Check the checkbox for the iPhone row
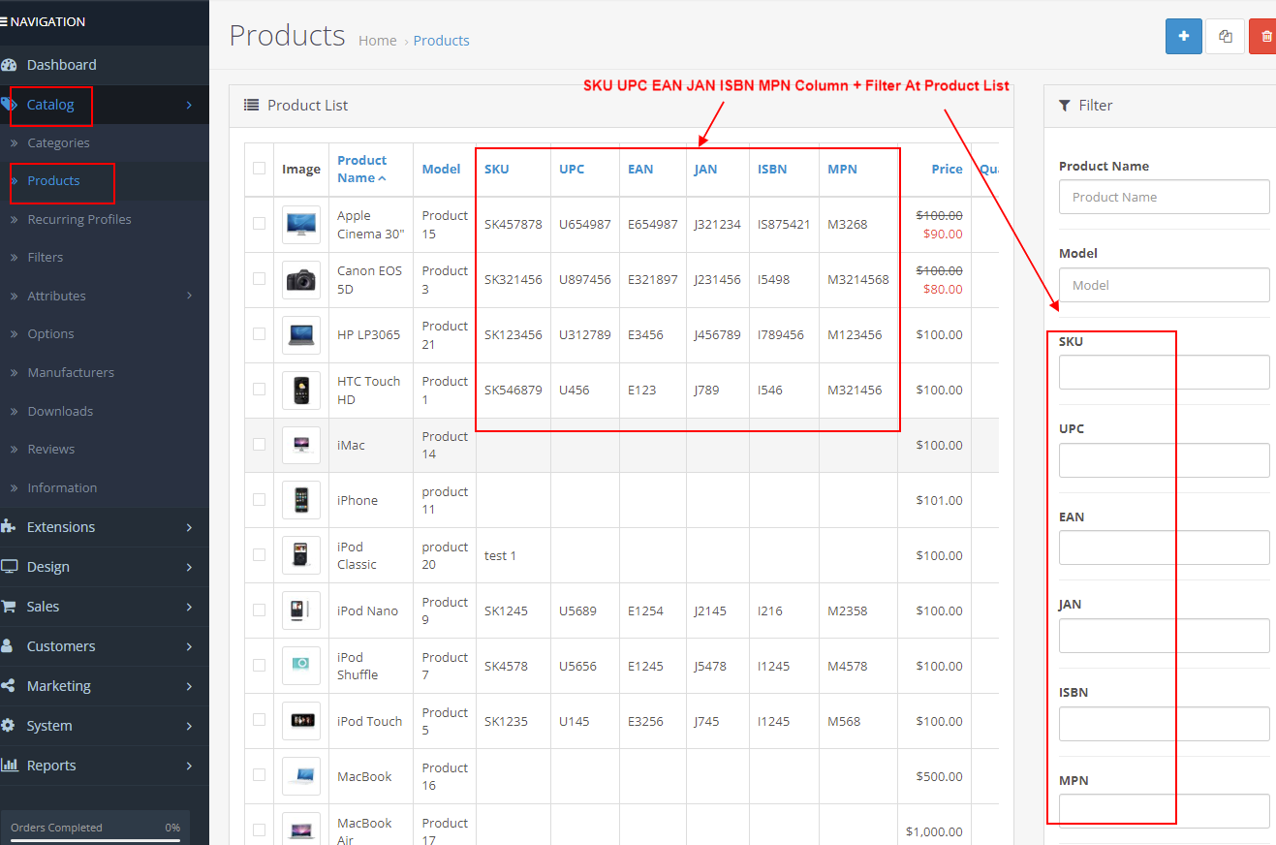The width and height of the screenshot is (1276, 845). pyautogui.click(x=259, y=499)
